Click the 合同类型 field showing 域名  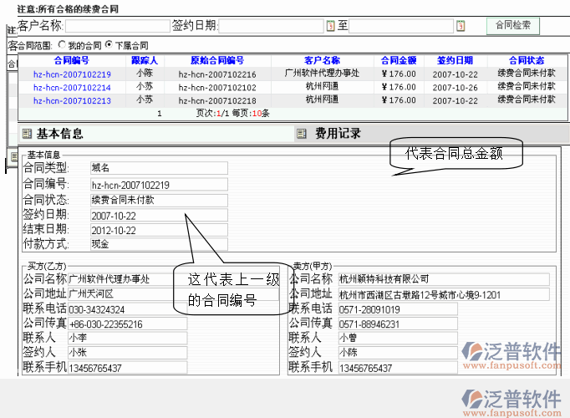tap(158, 168)
